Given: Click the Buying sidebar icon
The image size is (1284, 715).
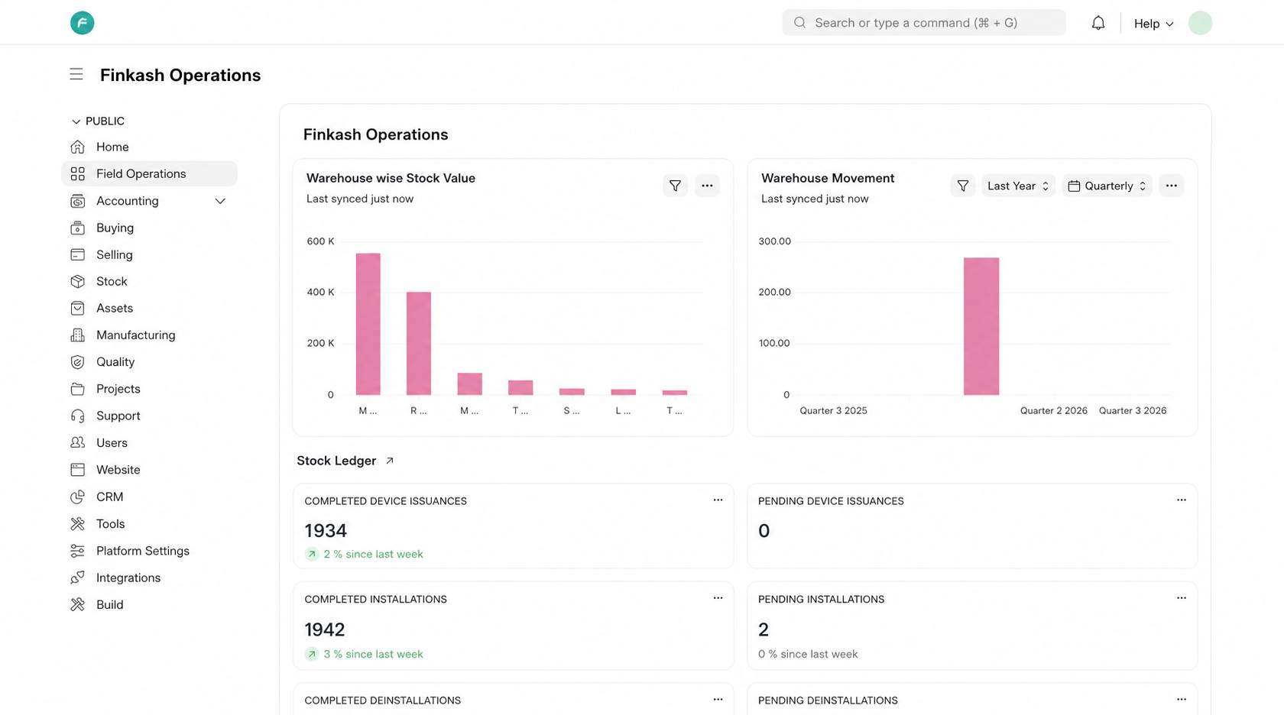Looking at the screenshot, I should tap(77, 228).
